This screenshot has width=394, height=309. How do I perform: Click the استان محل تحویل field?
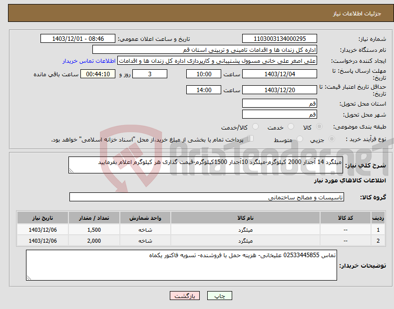point(280,103)
